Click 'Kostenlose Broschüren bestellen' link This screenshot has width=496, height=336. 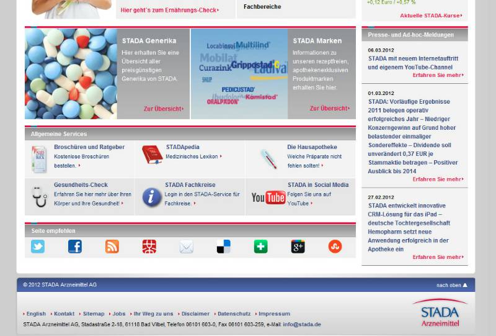click(x=81, y=161)
